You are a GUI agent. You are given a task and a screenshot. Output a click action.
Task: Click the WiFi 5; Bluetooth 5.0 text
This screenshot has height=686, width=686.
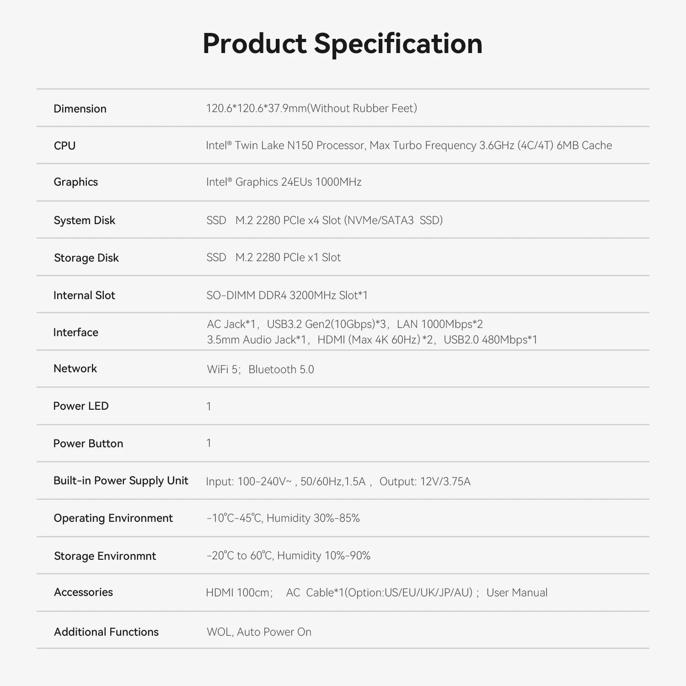pyautogui.click(x=260, y=370)
